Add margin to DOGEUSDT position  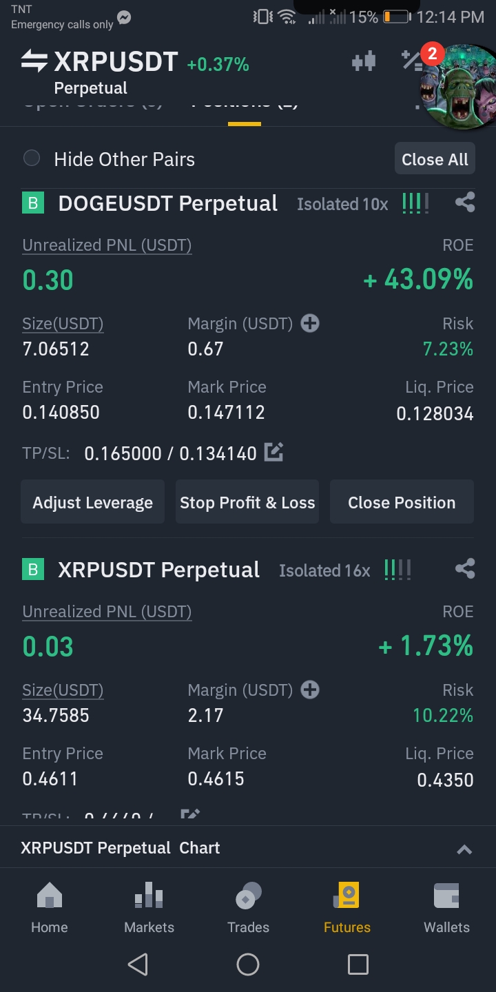[x=310, y=323]
